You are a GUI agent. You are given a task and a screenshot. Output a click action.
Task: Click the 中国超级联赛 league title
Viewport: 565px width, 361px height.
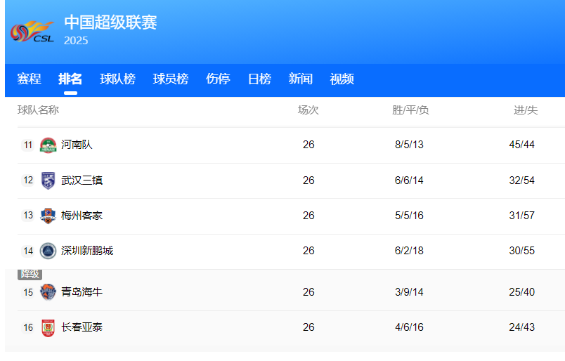click(x=110, y=22)
